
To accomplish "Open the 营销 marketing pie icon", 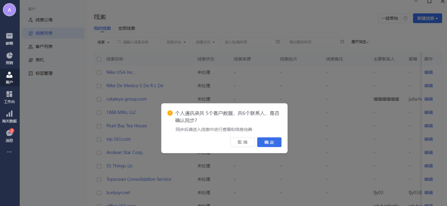I will click(x=9, y=58).
